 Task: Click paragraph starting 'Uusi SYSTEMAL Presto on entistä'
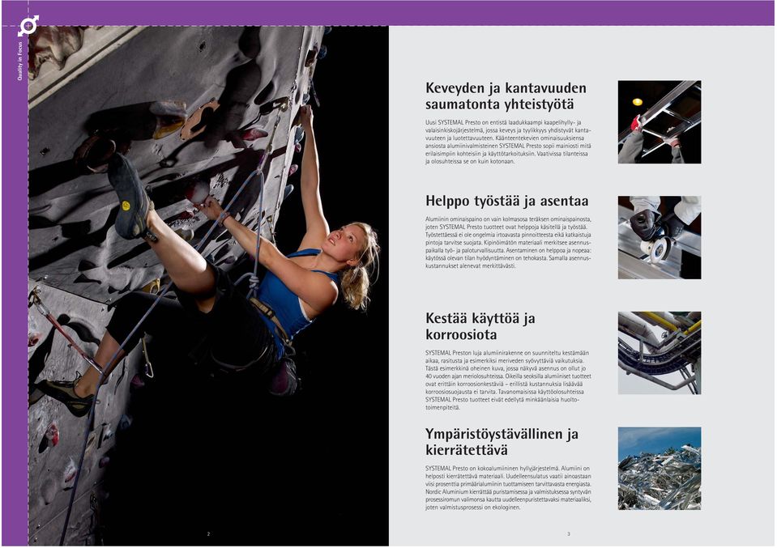tap(508, 142)
